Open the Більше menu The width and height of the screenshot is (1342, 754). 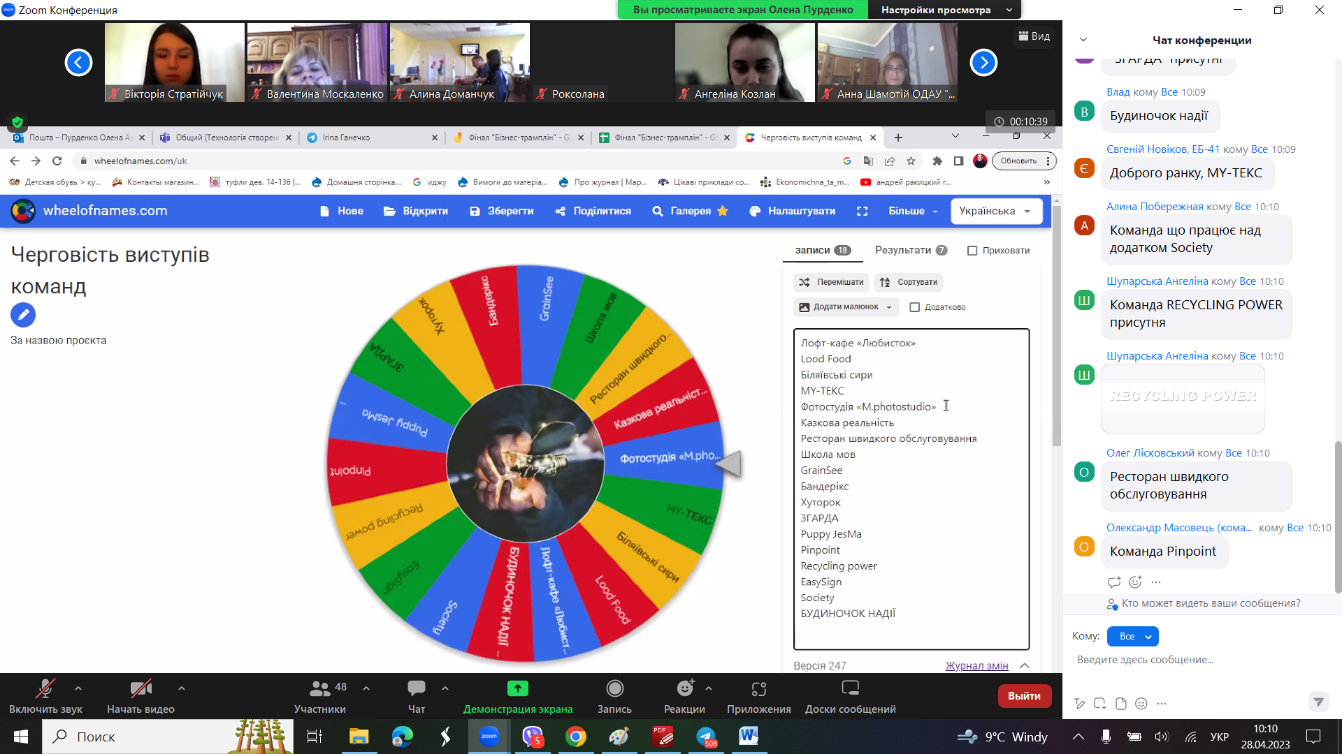coord(912,211)
